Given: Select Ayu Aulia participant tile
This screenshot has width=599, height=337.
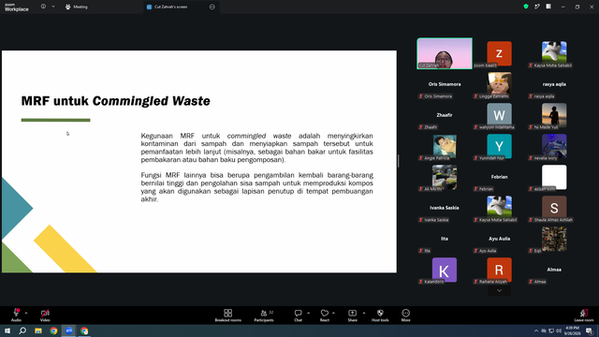Looking at the screenshot, I should coord(499,239).
